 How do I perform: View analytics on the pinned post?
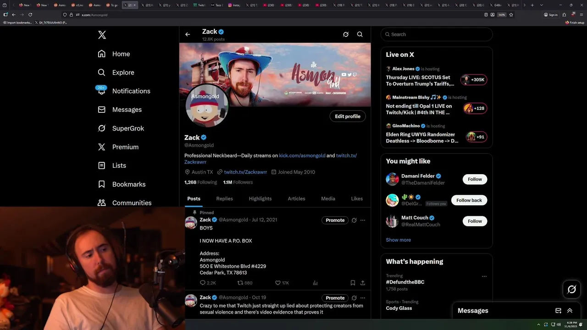(x=315, y=283)
